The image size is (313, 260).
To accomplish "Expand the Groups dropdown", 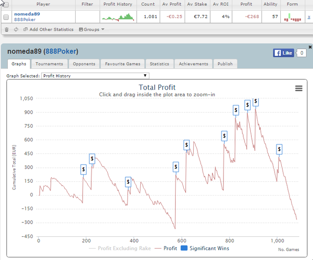I will point(92,30).
